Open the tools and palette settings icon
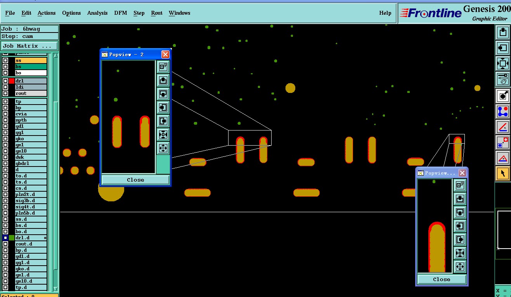Screen dimensions: 511x297 503,79
